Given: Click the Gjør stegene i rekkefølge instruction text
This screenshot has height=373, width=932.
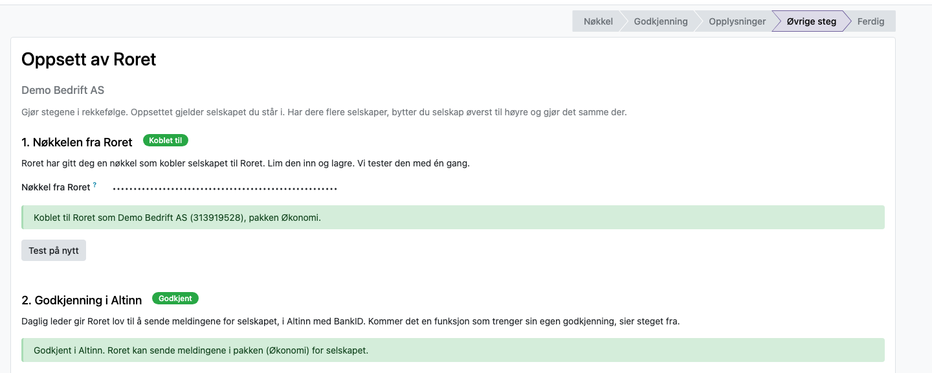Looking at the screenshot, I should [x=324, y=112].
